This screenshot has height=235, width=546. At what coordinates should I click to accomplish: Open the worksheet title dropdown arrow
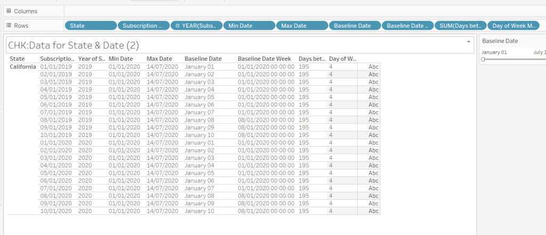click(x=468, y=42)
